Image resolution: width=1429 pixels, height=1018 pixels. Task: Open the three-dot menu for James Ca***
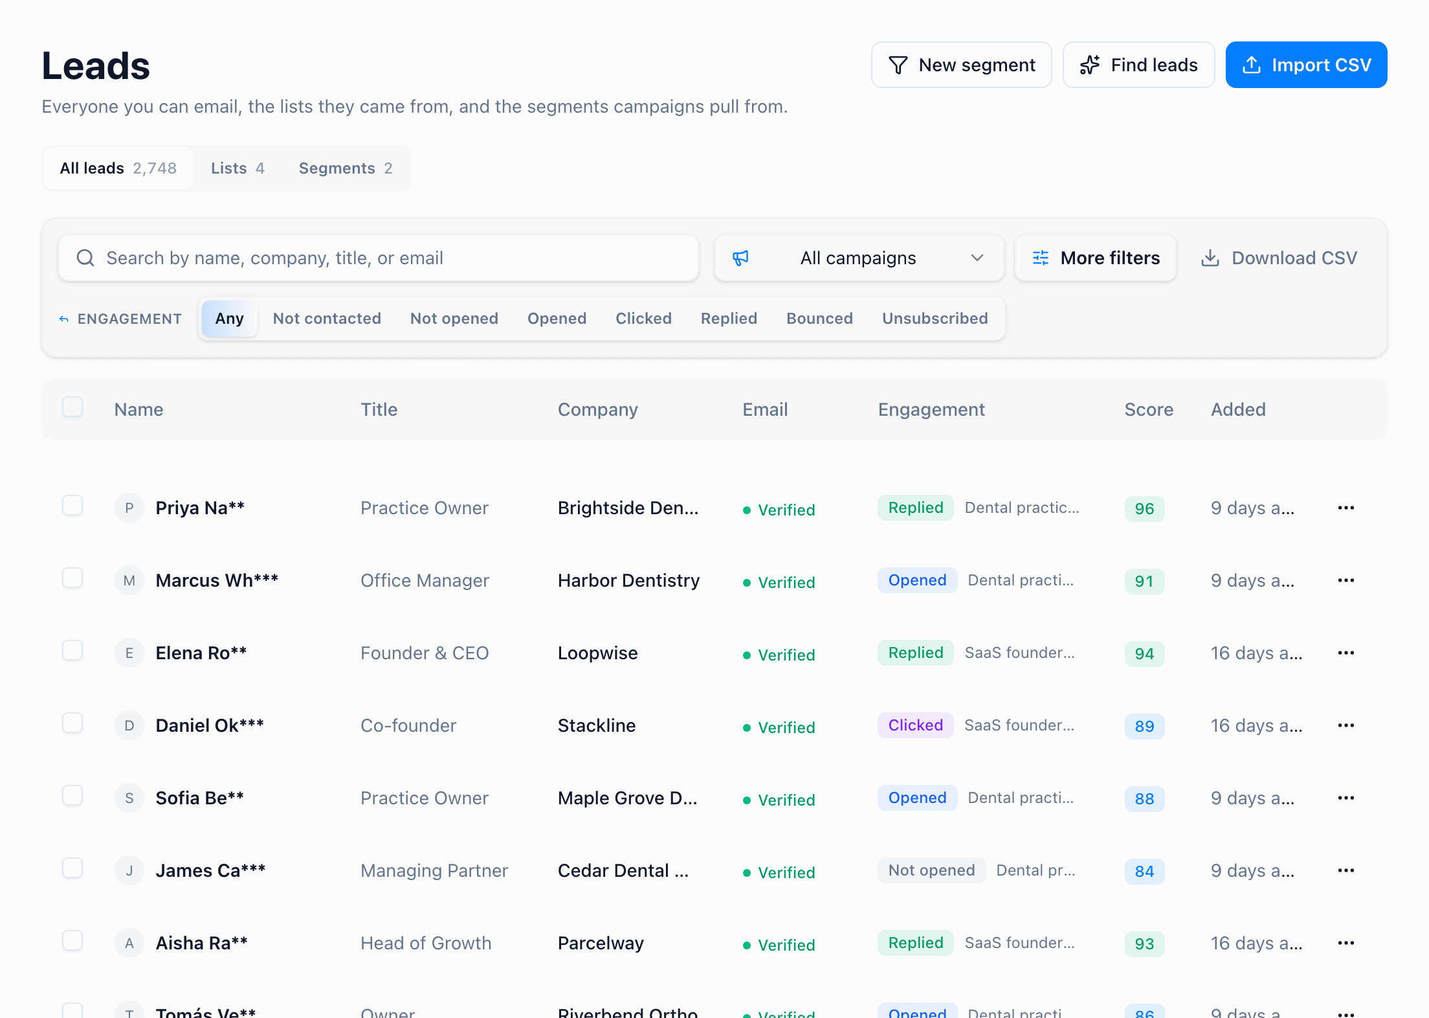(x=1346, y=871)
